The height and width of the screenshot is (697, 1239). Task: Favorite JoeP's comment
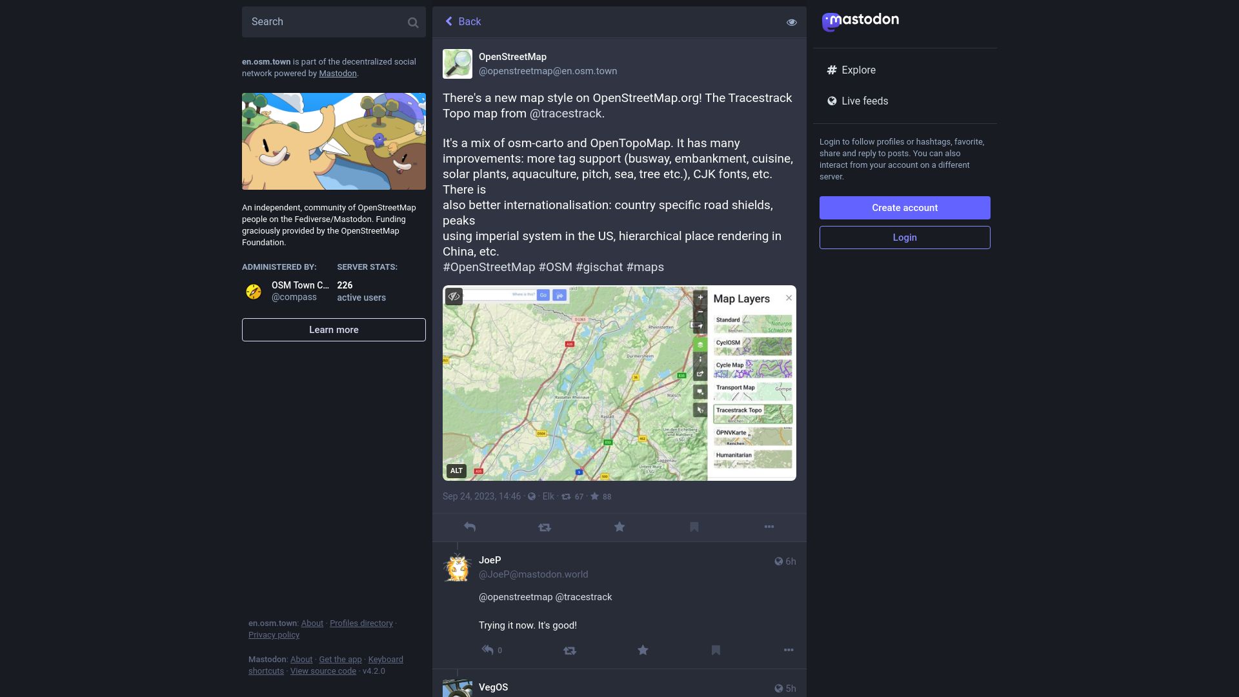pyautogui.click(x=643, y=650)
